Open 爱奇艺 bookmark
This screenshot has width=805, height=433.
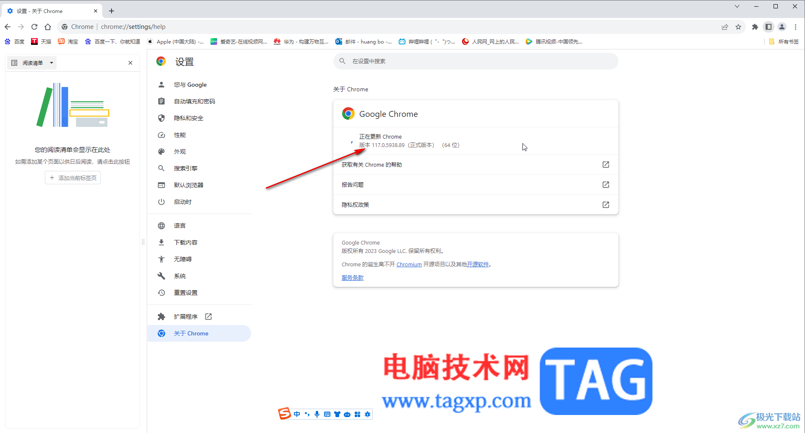click(x=239, y=41)
